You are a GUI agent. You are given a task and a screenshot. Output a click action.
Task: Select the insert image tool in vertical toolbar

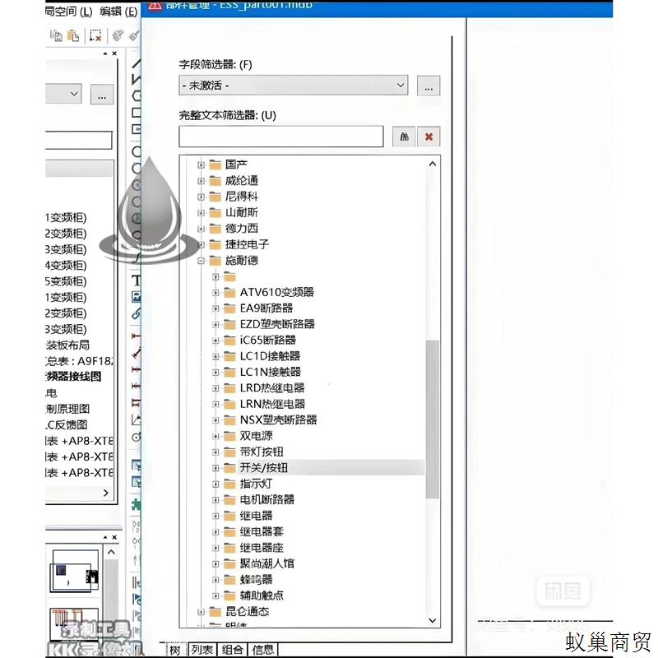[136, 297]
